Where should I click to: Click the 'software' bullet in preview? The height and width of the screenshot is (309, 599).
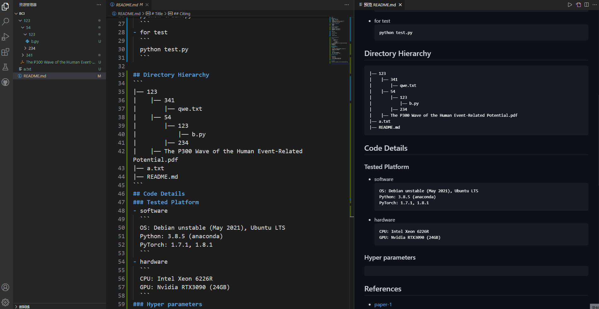pyautogui.click(x=383, y=179)
